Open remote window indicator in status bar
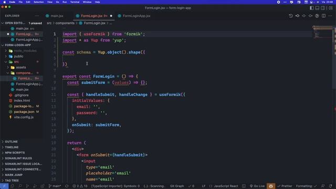The width and height of the screenshot is (336, 189). pyautogui.click(x=4, y=186)
